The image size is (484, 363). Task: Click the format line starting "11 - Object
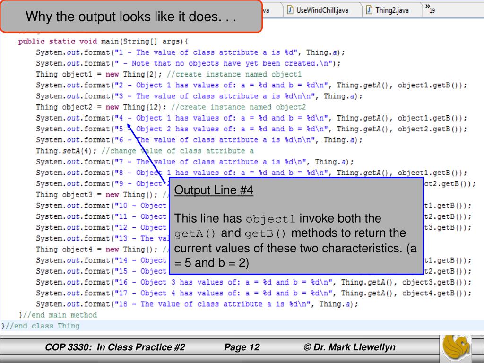point(102,216)
